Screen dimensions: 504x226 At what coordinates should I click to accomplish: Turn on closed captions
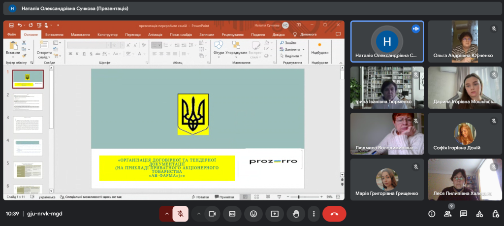233,214
